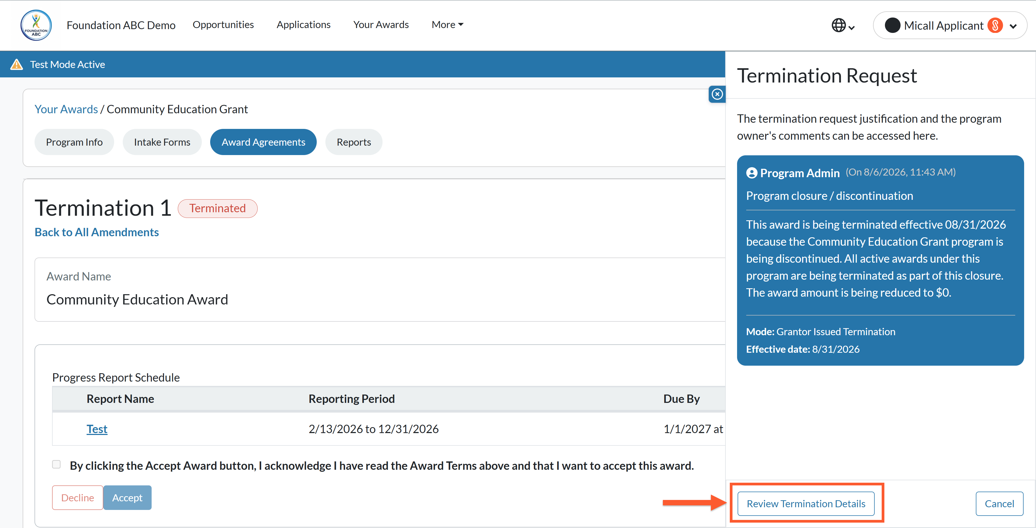Click the Foundation ABC Demo title
Image resolution: width=1036 pixels, height=528 pixels.
pyautogui.click(x=121, y=25)
